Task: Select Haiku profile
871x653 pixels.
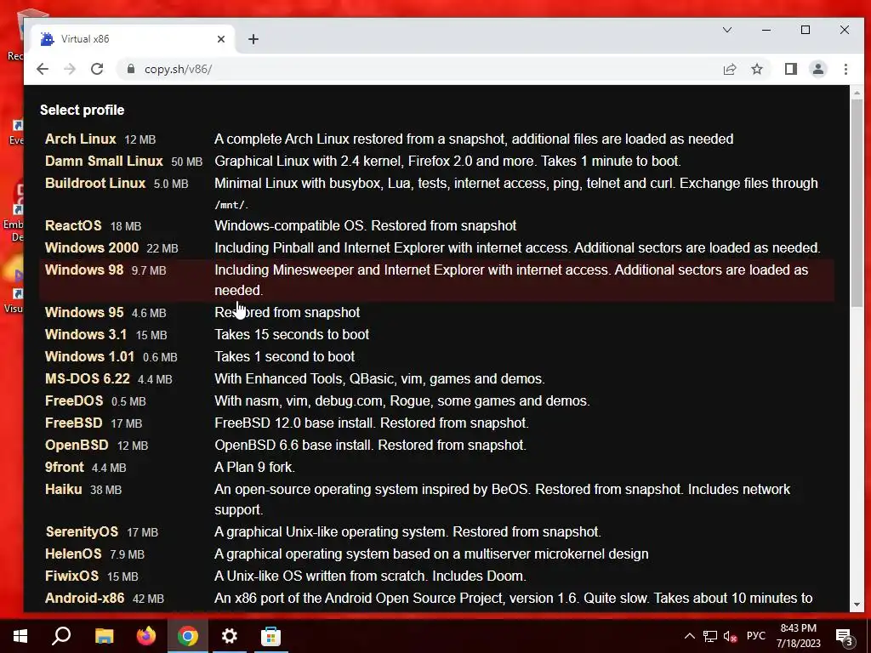Action: (63, 490)
